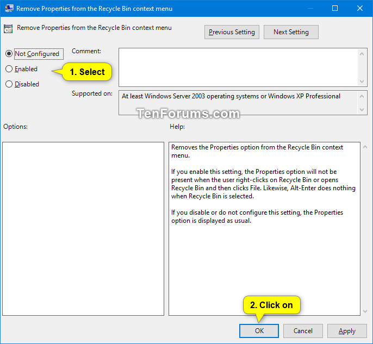This screenshot has height=344, width=373.
Task: Click inside the empty Options pane
Action: click(x=83, y=229)
